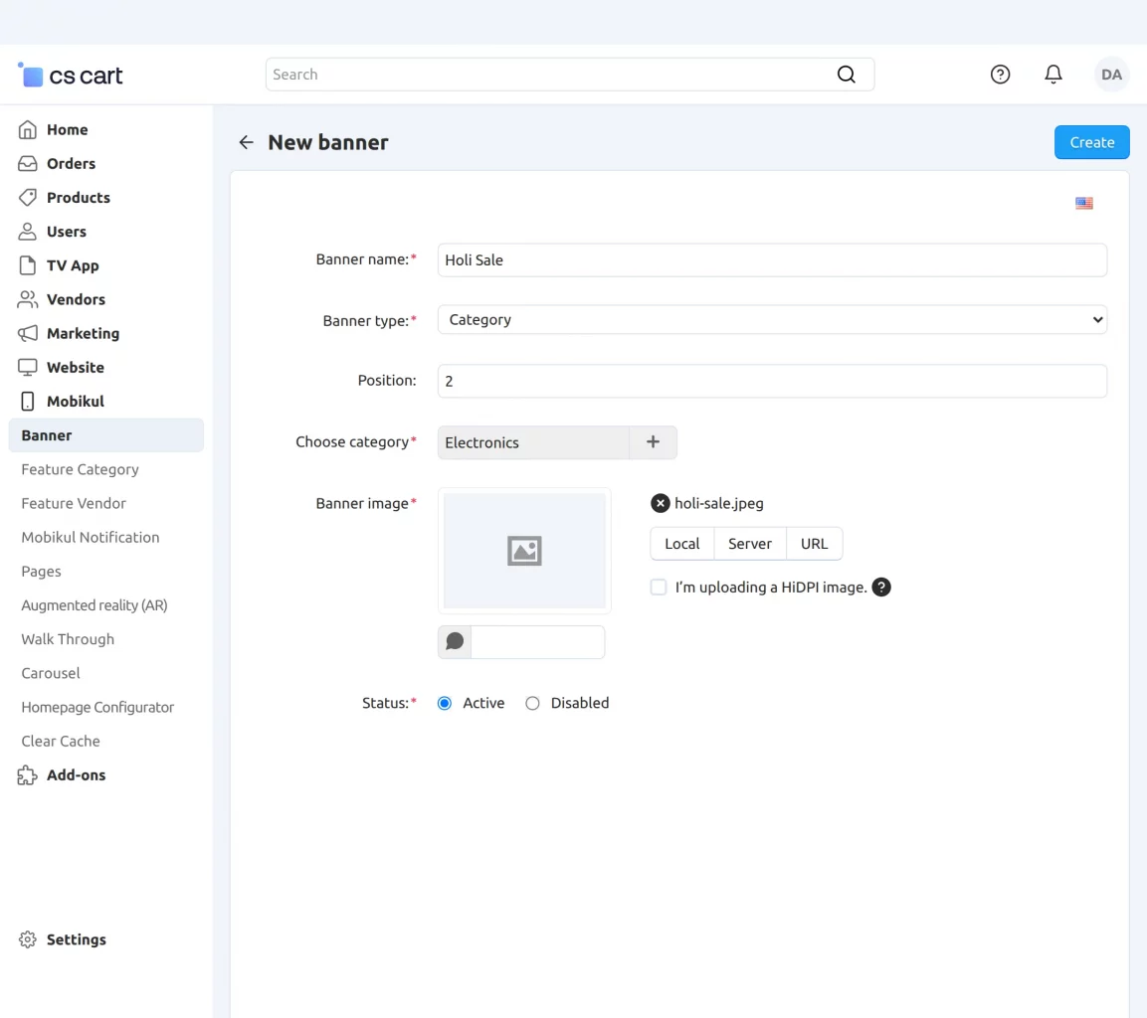Remove the holi-sale.jpeg file with X icon
Screen dimensions: 1147x1018
tap(660, 503)
